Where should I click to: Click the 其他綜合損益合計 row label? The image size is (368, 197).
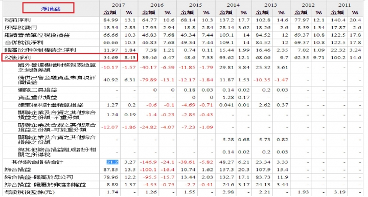(37, 162)
